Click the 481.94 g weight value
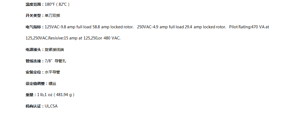The height and width of the screenshot is (117, 305). click(64, 95)
